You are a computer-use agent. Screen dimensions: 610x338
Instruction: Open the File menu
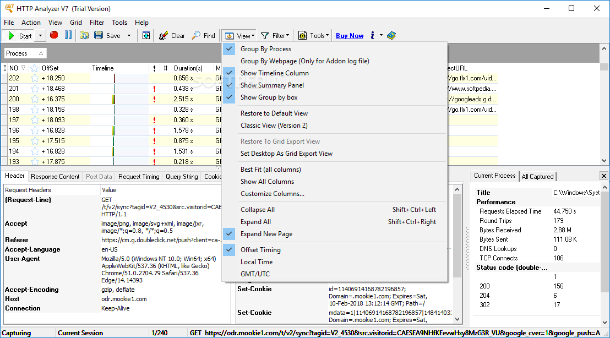pyautogui.click(x=9, y=23)
